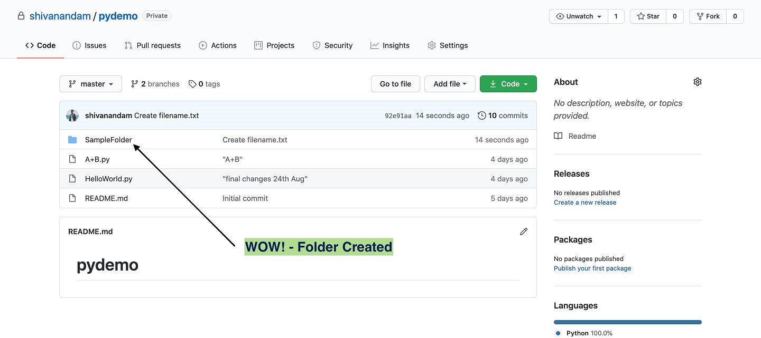Switch to the Pull requests tab
761x338 pixels.
pyautogui.click(x=152, y=45)
